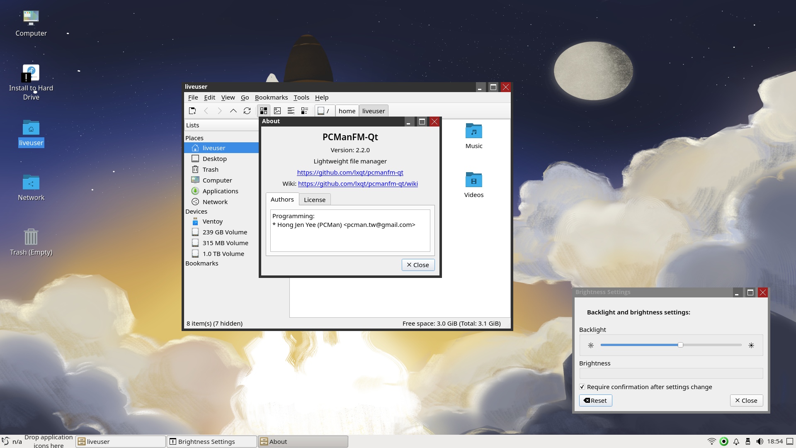
Task: Reload the current folder
Action: (247, 111)
